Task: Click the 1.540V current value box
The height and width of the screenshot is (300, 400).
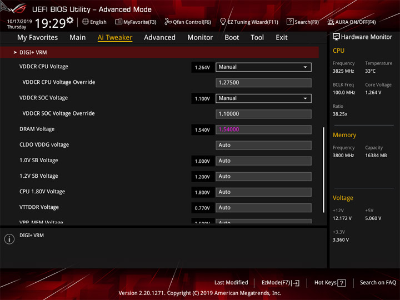Action: pyautogui.click(x=203, y=130)
